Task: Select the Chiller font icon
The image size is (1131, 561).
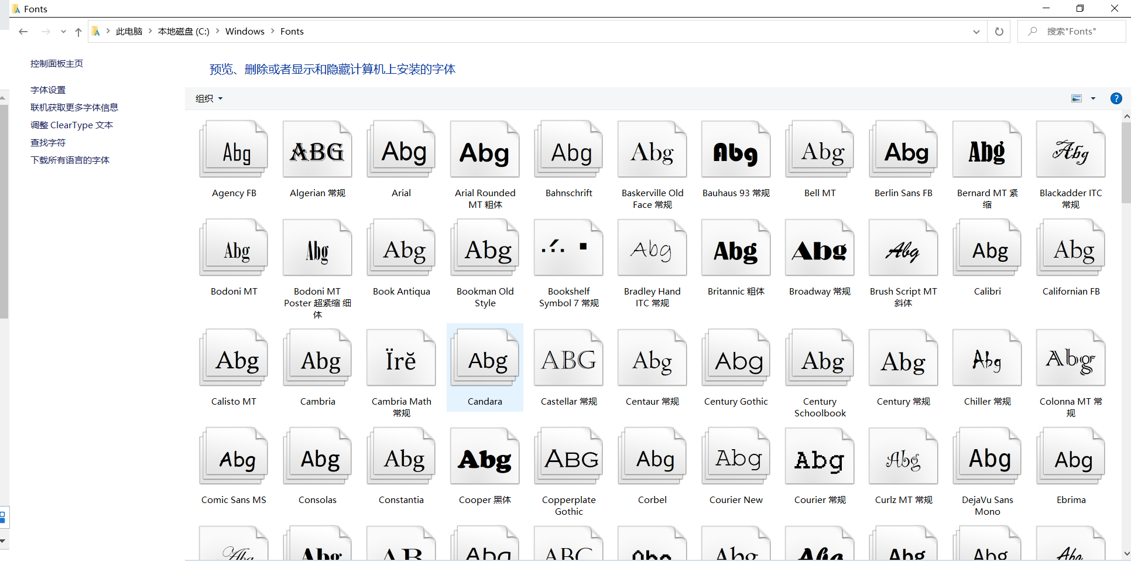Action: (988, 358)
